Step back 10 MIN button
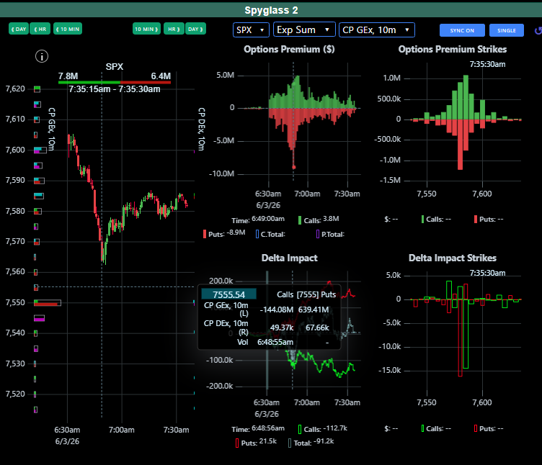Screen dimensions: 542x465 pyautogui.click(x=68, y=29)
